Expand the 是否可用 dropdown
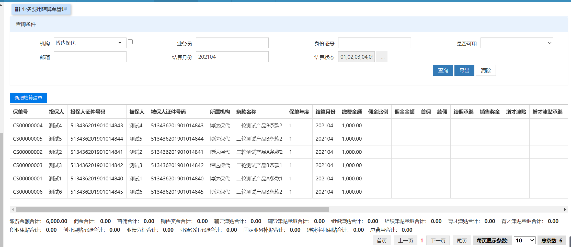The height and width of the screenshot is (247, 571). tap(517, 43)
